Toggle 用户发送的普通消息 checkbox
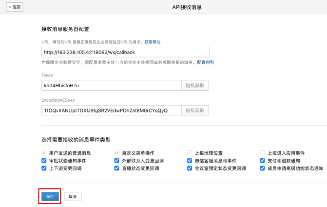Viewport: 327px width, 207px height. pos(44,152)
